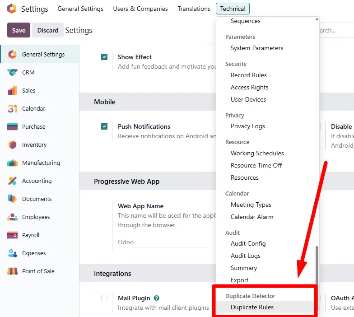Select Inventory in settings sidebar
The image size is (354, 317).
pos(40,145)
